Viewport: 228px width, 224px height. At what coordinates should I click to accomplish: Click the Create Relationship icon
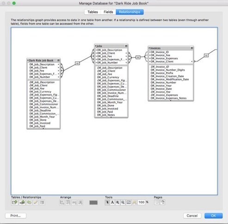22,202
